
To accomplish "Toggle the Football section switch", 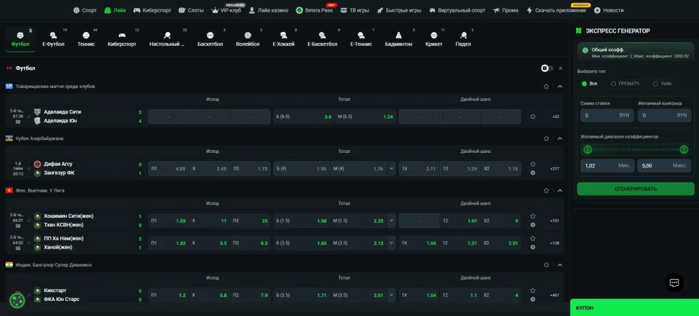I will (547, 68).
